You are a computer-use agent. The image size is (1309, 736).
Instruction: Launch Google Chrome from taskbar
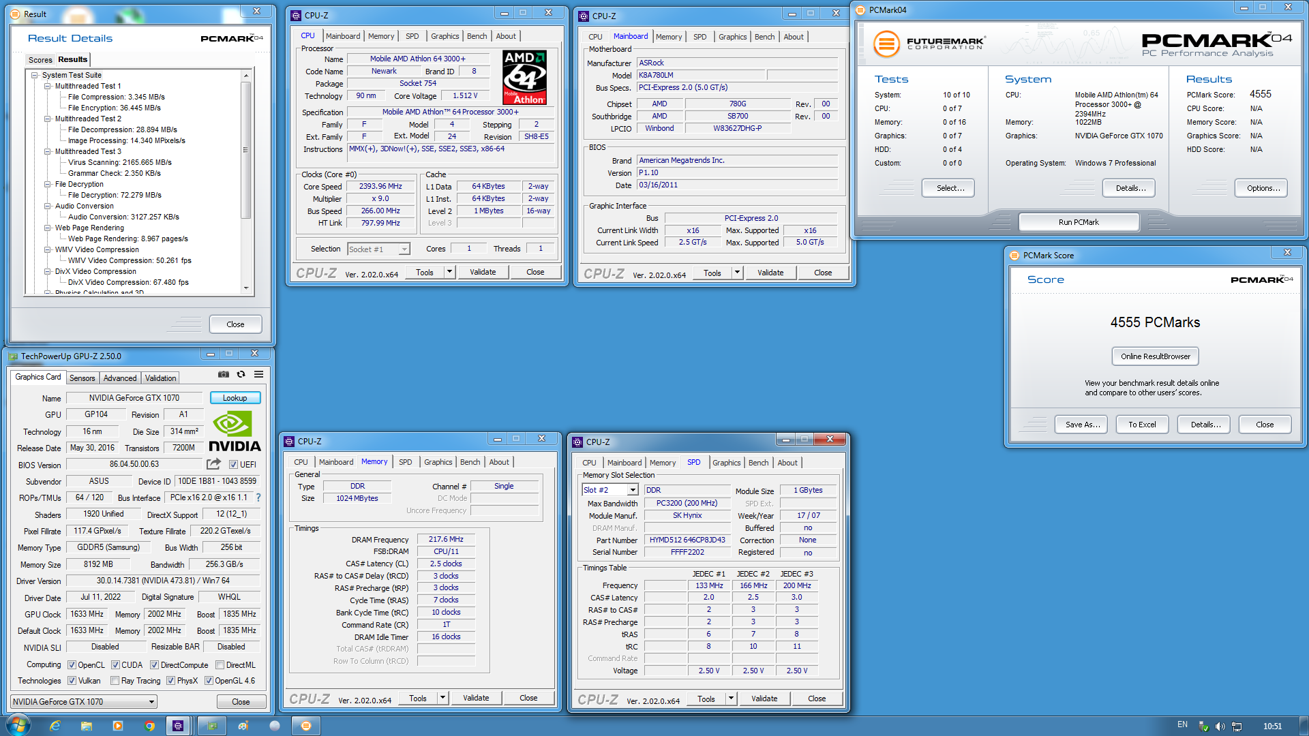149,726
